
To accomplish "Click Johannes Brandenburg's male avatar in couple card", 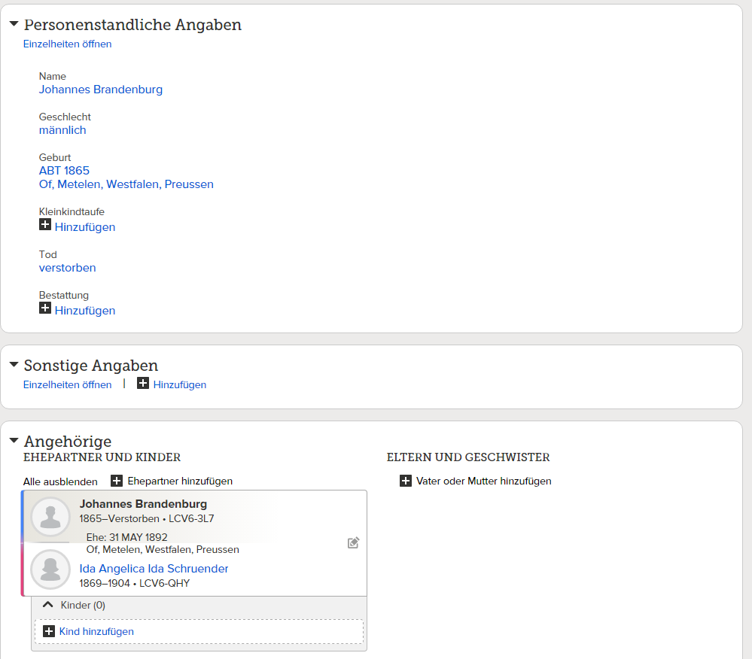I will point(50,517).
